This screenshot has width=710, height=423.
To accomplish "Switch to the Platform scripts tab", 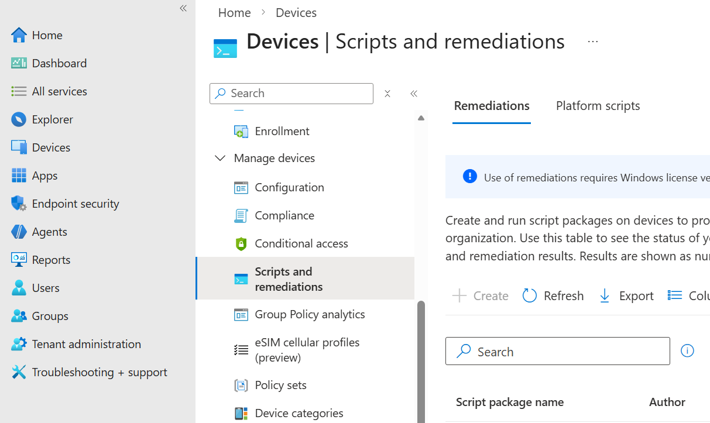I will point(598,105).
